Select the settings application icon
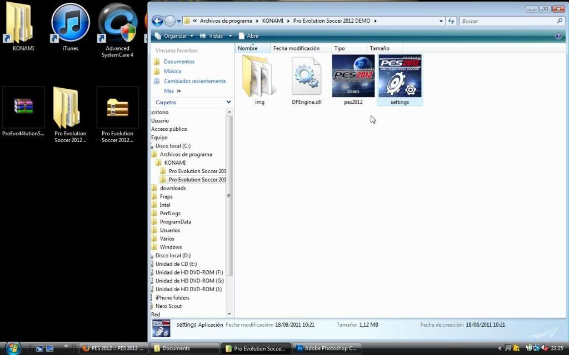The width and height of the screenshot is (569, 355). coord(400,76)
